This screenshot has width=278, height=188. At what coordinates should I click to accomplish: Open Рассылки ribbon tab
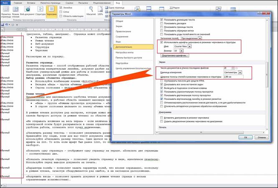click(x=83, y=3)
